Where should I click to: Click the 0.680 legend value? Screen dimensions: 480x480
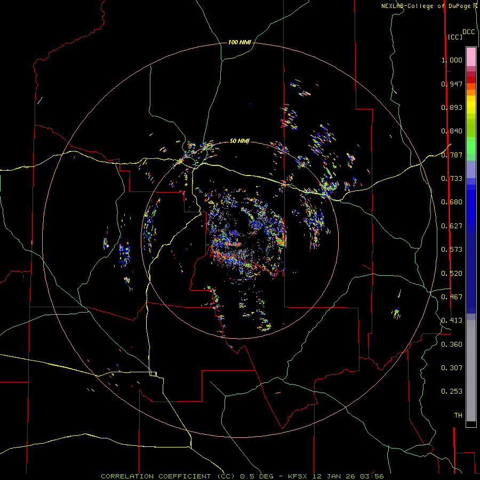click(452, 202)
